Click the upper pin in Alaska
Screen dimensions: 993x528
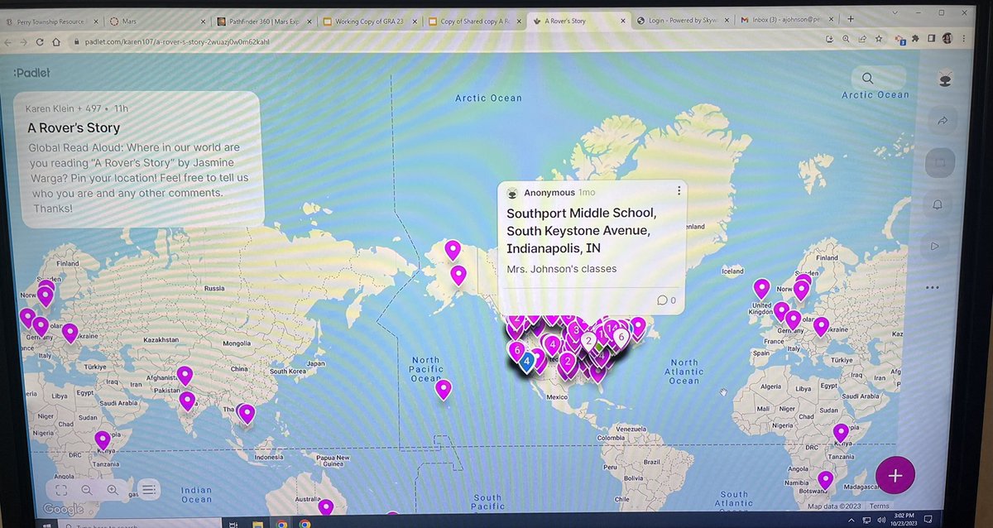tap(452, 248)
